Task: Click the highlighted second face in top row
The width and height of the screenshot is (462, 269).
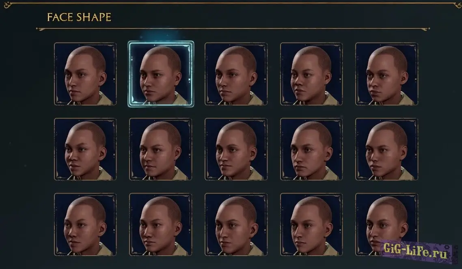Action: (x=161, y=74)
